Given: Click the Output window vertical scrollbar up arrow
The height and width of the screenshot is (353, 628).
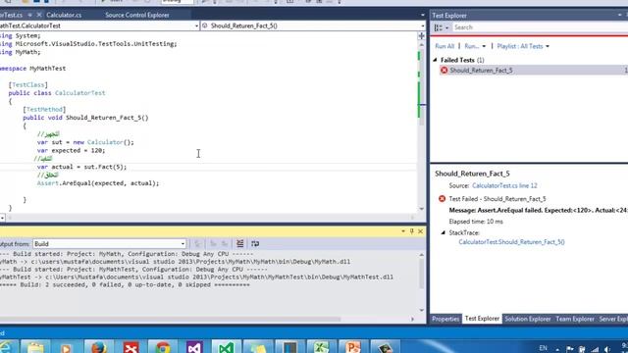Looking at the screenshot, I should click(421, 255).
